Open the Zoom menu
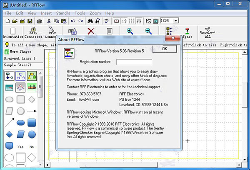Image resolution: width=250 pixels, height=170 pixels. pyautogui.click(x=95, y=13)
